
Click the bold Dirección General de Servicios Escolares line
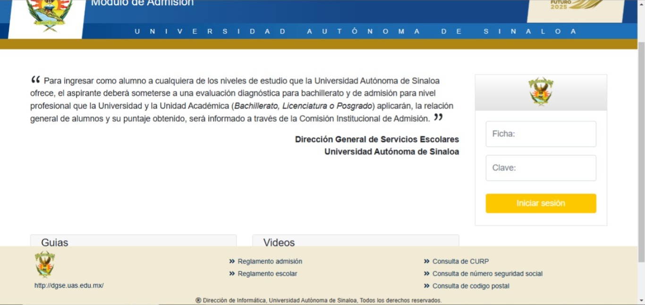coord(377,140)
